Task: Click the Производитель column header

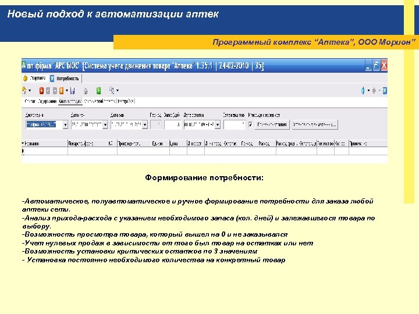Action: coord(134,144)
